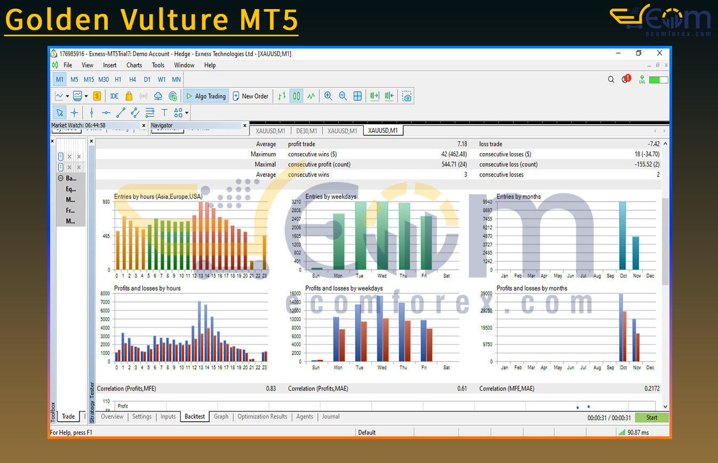
Task: Select the M1 timeframe
Action: click(60, 79)
